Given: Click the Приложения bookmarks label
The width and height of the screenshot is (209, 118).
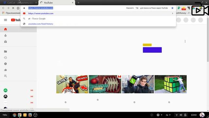Looking at the screenshot, I should [13, 13].
